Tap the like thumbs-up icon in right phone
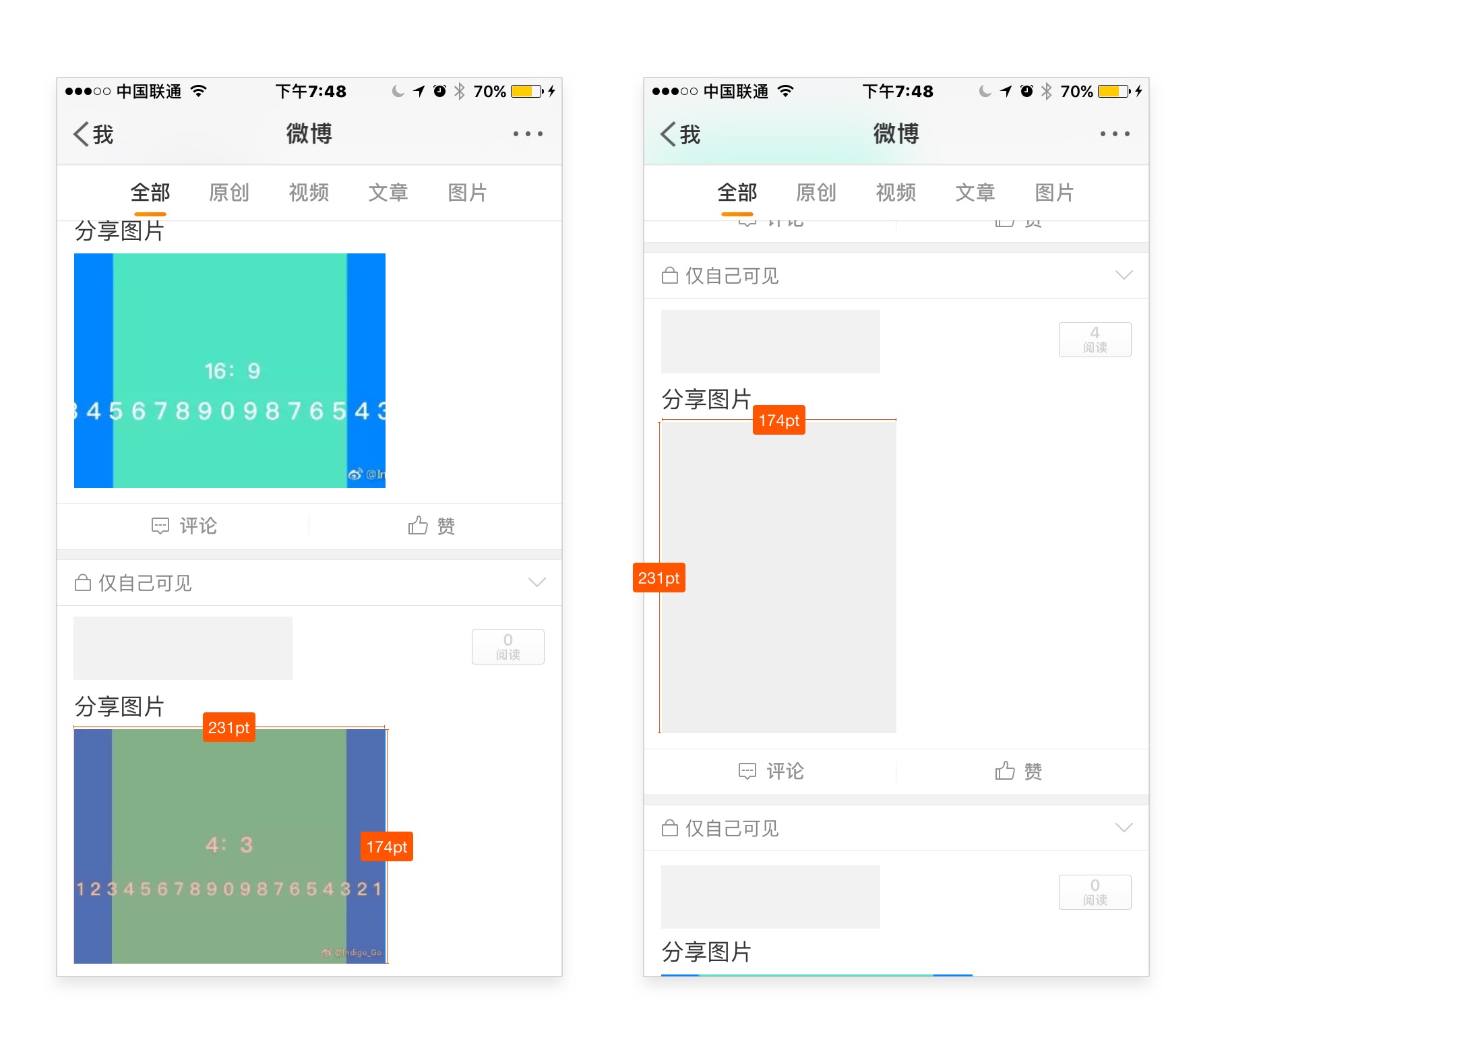The height and width of the screenshot is (1054, 1472). (x=1005, y=771)
